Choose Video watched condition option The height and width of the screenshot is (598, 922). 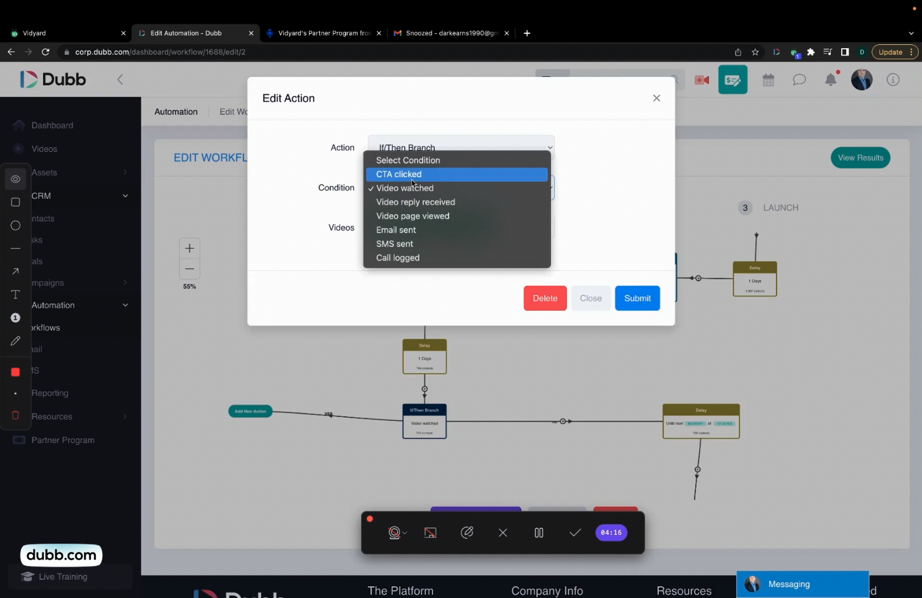(x=457, y=188)
